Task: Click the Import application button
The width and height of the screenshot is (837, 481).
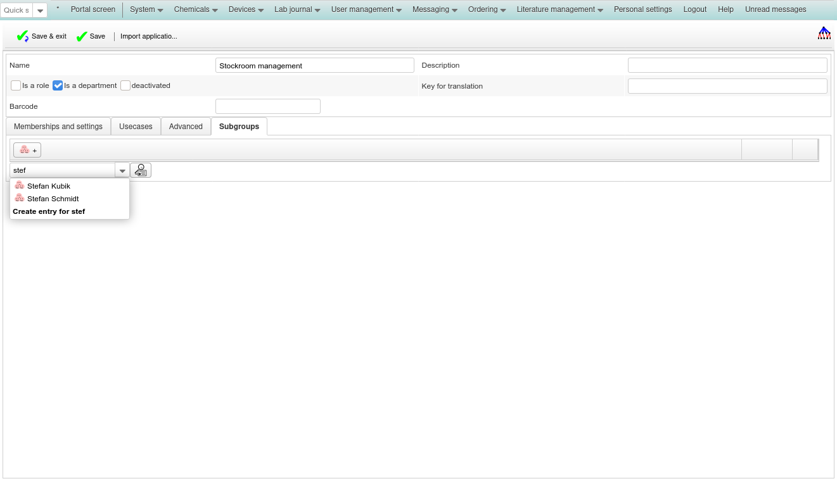Action: (149, 37)
